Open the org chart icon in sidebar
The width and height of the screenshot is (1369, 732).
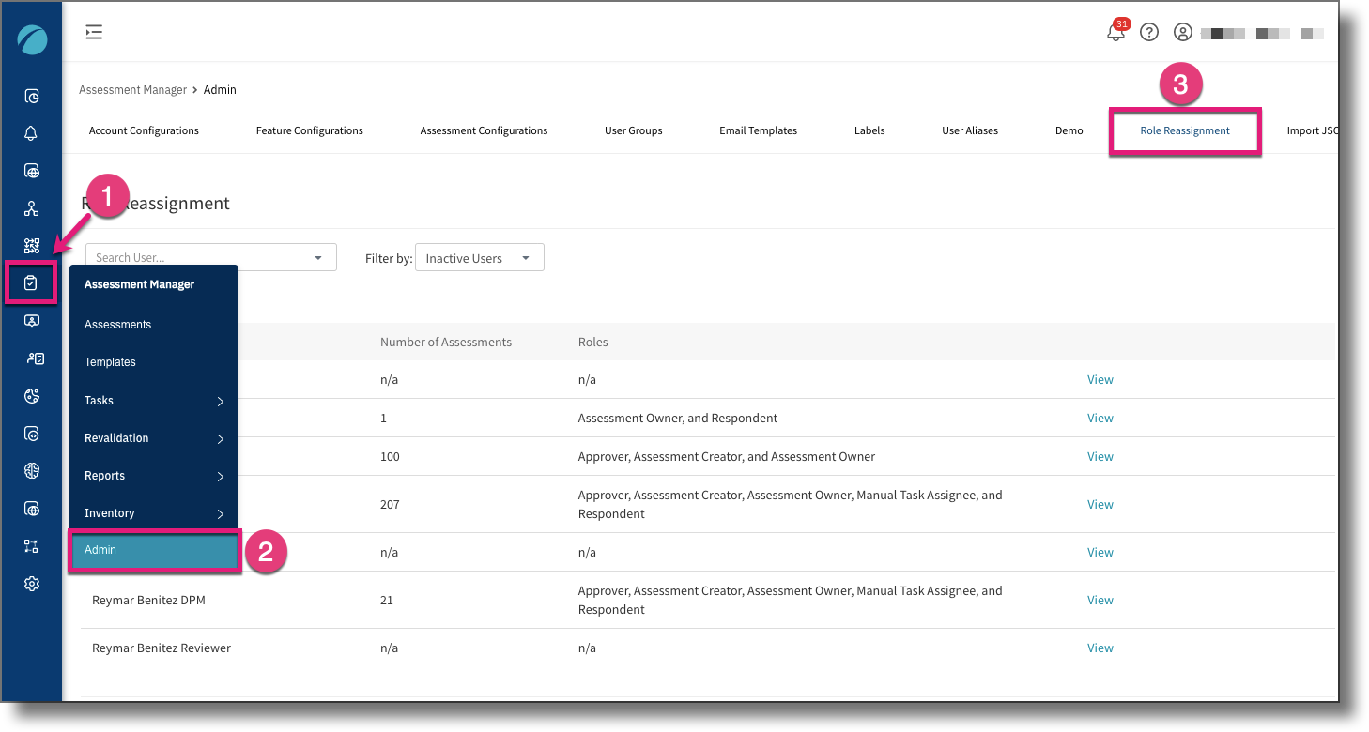pos(31,208)
